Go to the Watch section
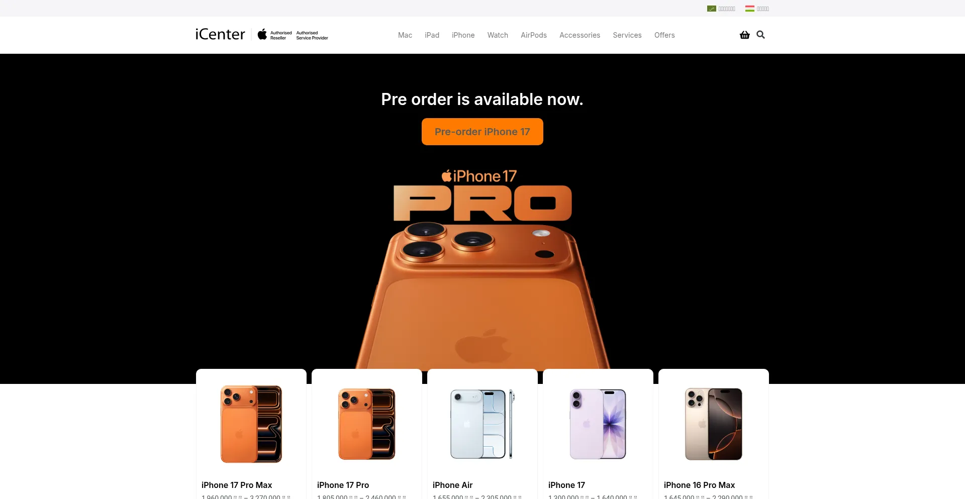 pyautogui.click(x=498, y=35)
